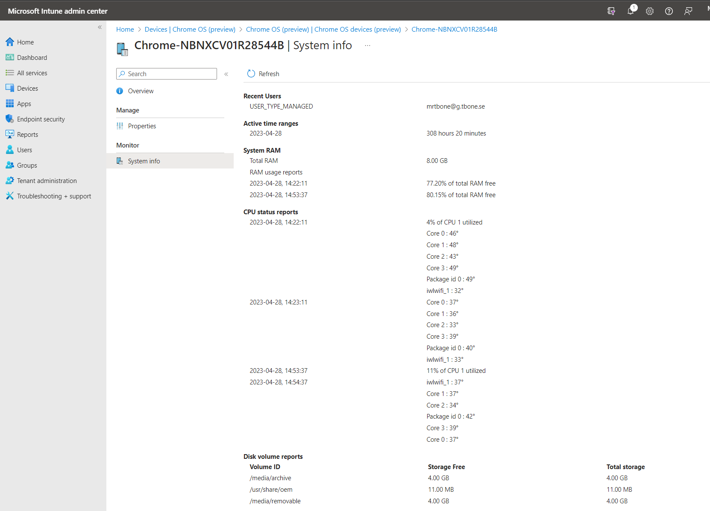Open the more actions ellipsis next to System info
Screen dimensions: 710x511
(x=367, y=45)
